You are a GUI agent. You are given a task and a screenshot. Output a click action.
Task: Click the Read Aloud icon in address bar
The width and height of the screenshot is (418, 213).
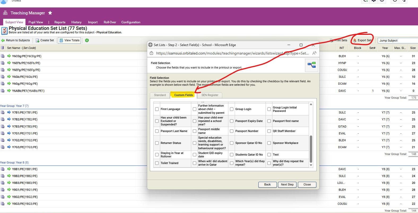314,53
